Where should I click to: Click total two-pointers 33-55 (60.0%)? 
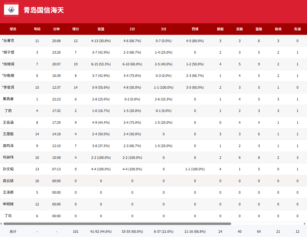point(132,232)
